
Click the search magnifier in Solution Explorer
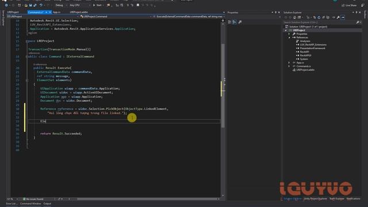(x=358, y=22)
